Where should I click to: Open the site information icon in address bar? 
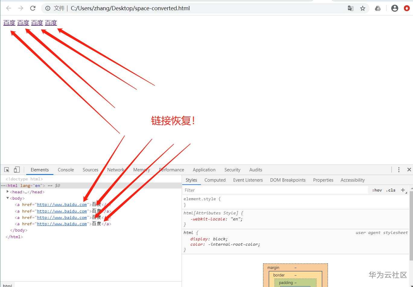click(48, 8)
